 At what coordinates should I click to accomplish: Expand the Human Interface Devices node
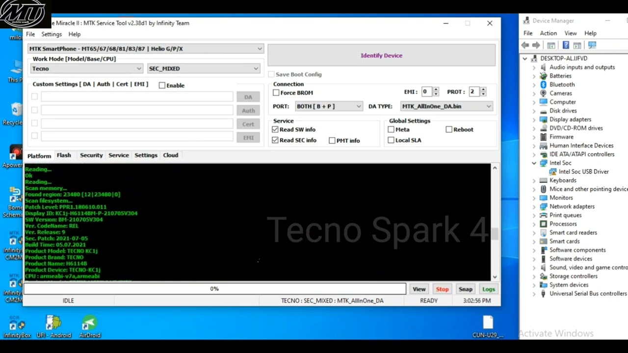pyautogui.click(x=534, y=146)
